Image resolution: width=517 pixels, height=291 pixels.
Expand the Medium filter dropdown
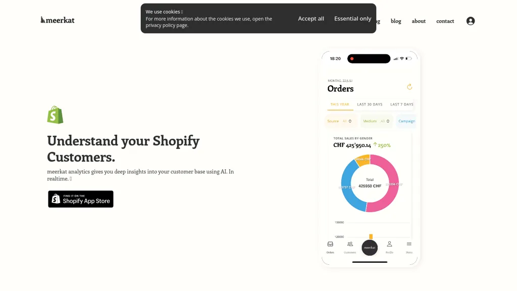(376, 121)
